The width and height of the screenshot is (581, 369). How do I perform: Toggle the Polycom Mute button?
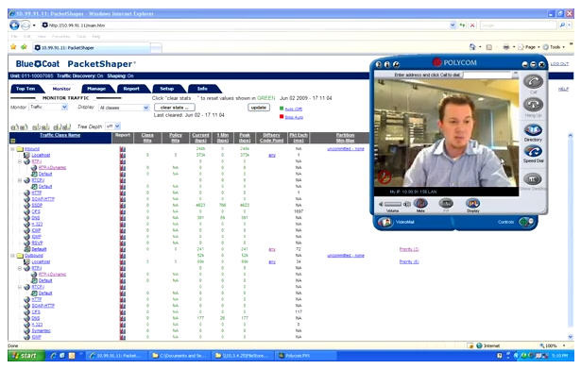[x=420, y=203]
